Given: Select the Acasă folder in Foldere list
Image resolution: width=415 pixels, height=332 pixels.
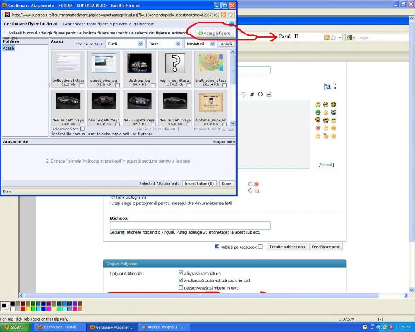Looking at the screenshot, I should pyautogui.click(x=9, y=48).
